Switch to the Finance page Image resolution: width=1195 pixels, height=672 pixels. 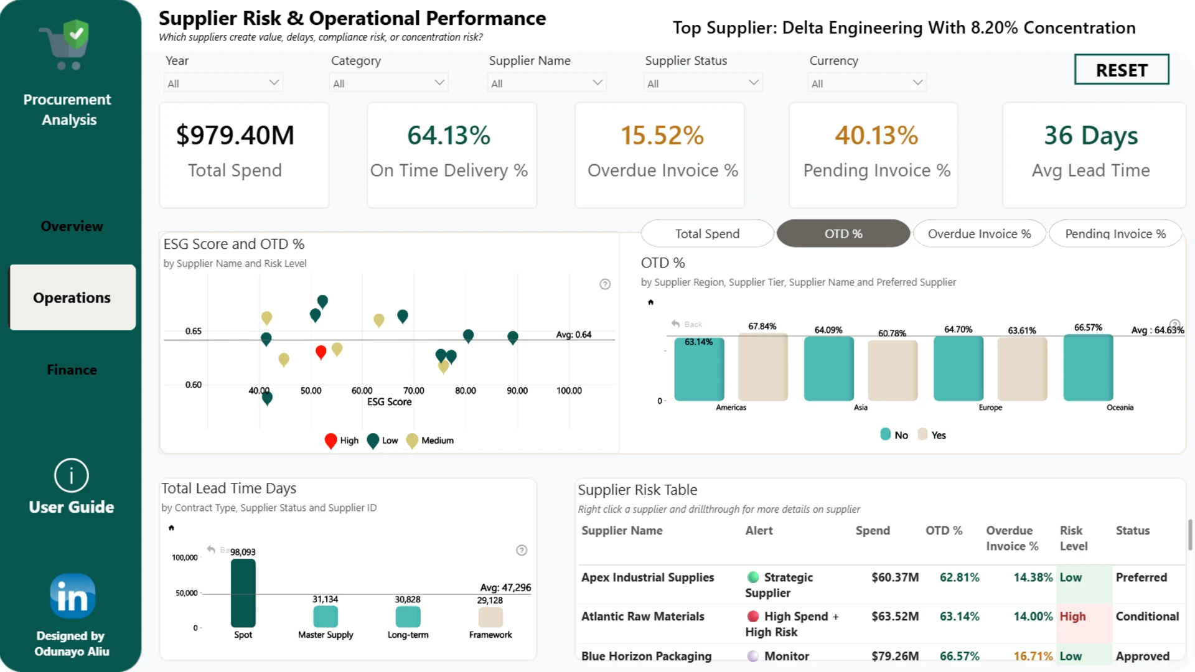[x=72, y=370]
